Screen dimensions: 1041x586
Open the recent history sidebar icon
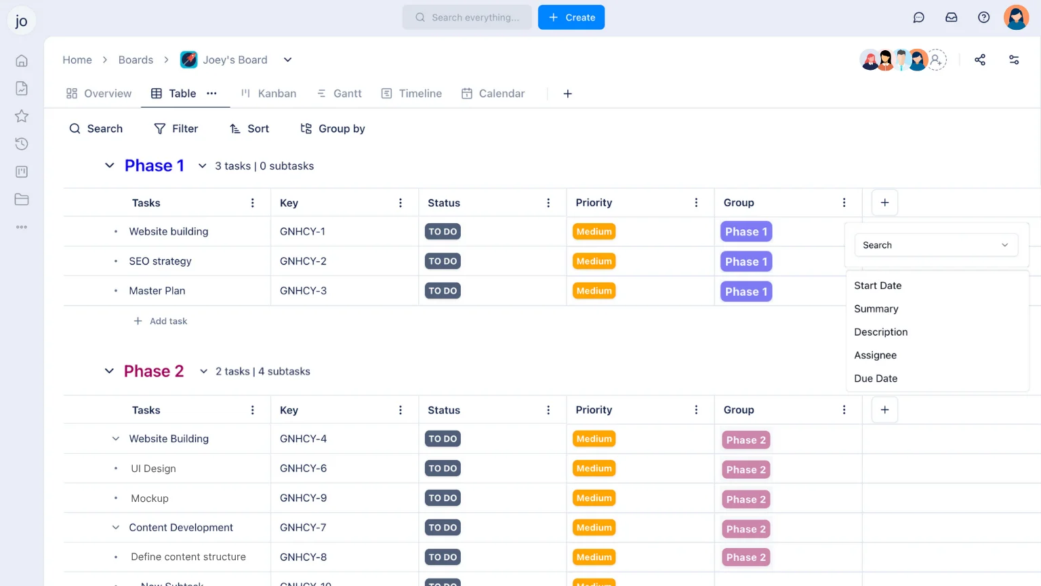pos(22,144)
